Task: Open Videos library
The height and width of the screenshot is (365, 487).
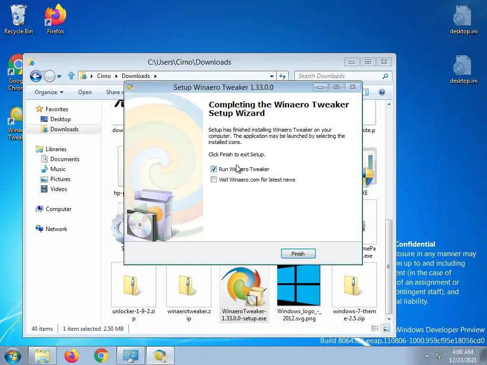Action: click(x=58, y=189)
